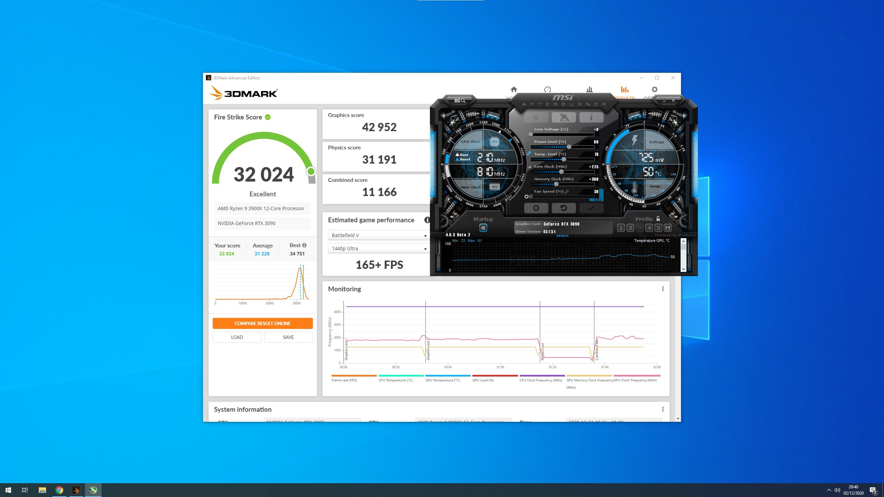The width and height of the screenshot is (884, 497).
Task: Open the Battlefield V game dropdown
Action: pyautogui.click(x=379, y=235)
